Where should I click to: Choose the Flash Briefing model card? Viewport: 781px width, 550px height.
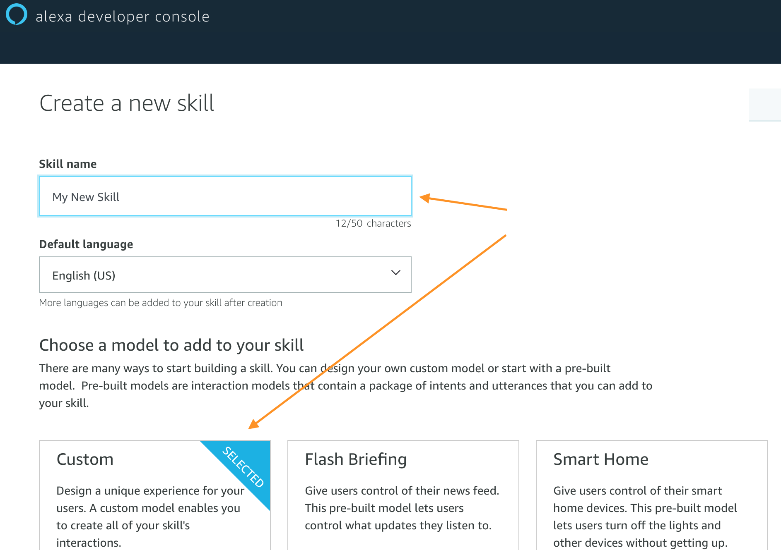403,495
